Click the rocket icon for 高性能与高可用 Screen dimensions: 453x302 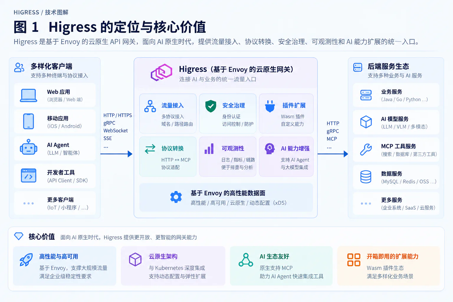click(26, 260)
